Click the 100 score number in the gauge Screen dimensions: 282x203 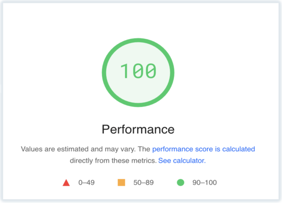(138, 71)
